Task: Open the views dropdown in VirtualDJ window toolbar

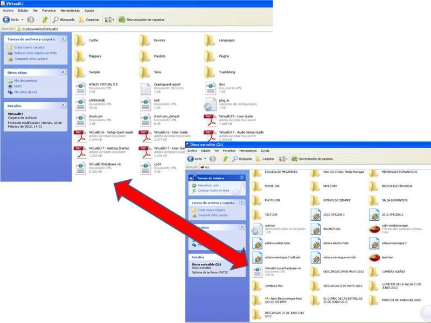Action: tap(113, 20)
